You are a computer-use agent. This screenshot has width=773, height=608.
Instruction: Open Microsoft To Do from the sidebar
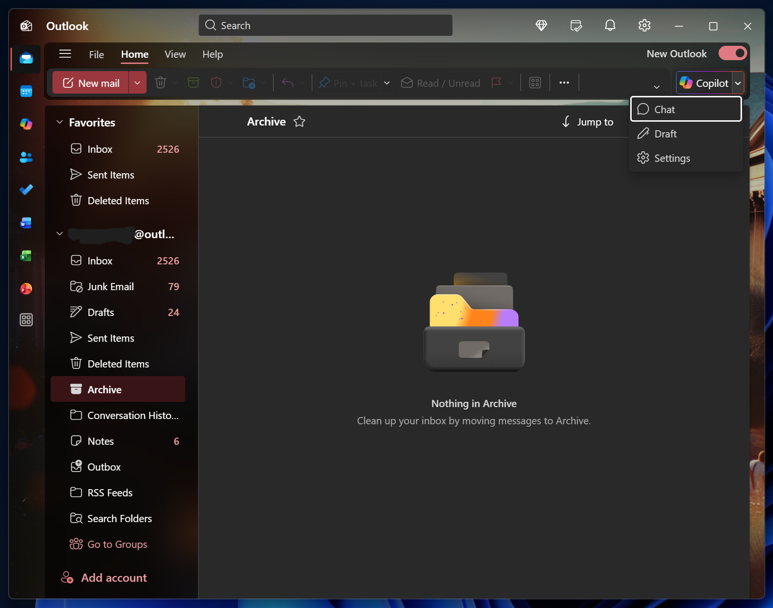tap(26, 189)
